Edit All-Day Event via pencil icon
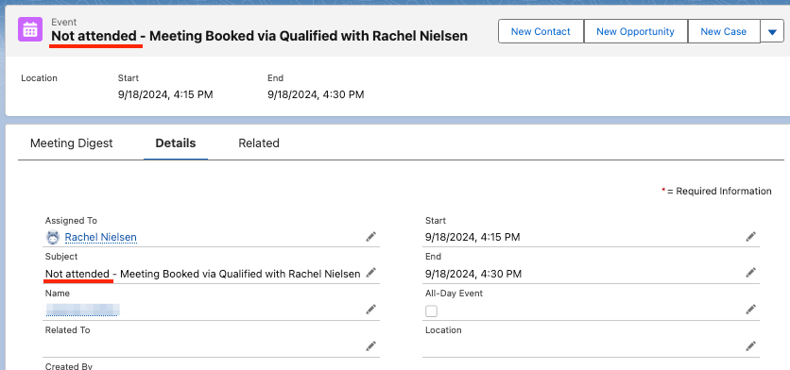This screenshot has width=790, height=370. tap(751, 309)
